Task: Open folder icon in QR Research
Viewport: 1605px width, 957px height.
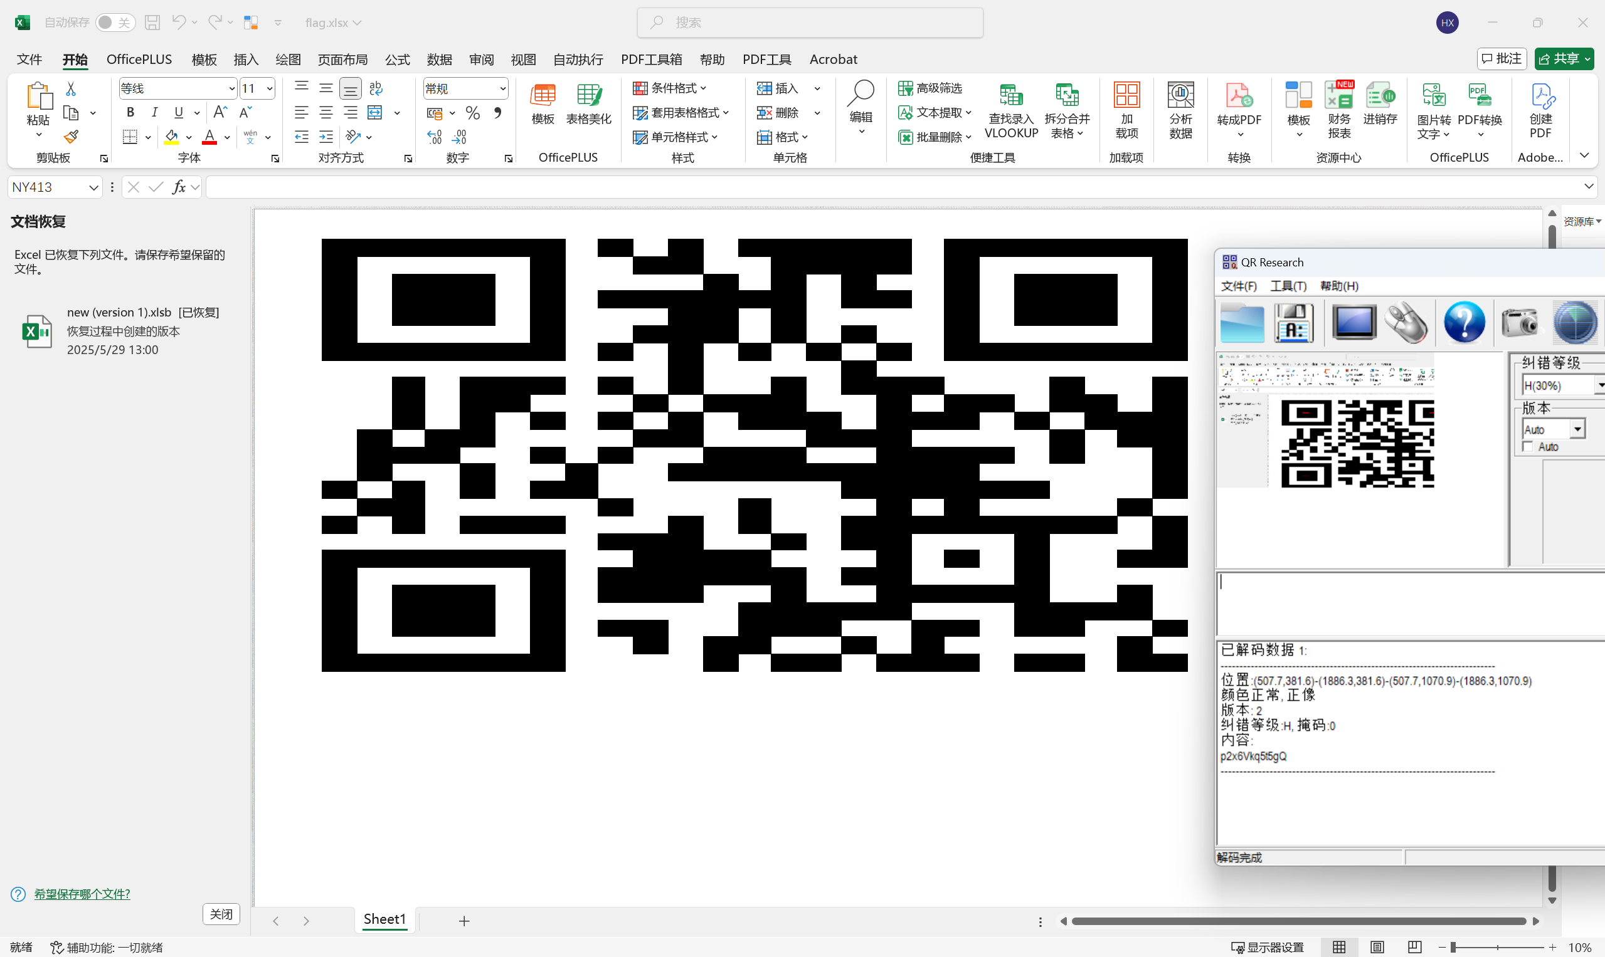Action: (x=1242, y=323)
